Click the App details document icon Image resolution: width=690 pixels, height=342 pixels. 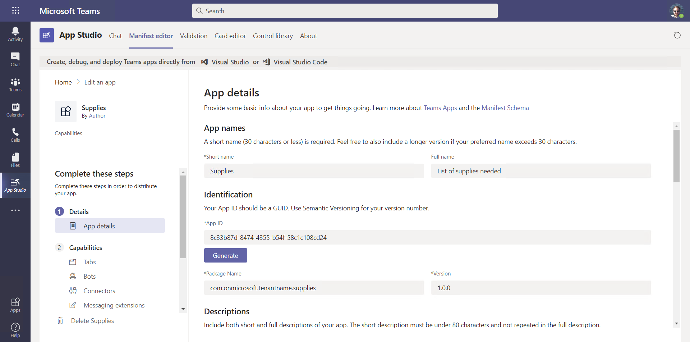click(73, 226)
